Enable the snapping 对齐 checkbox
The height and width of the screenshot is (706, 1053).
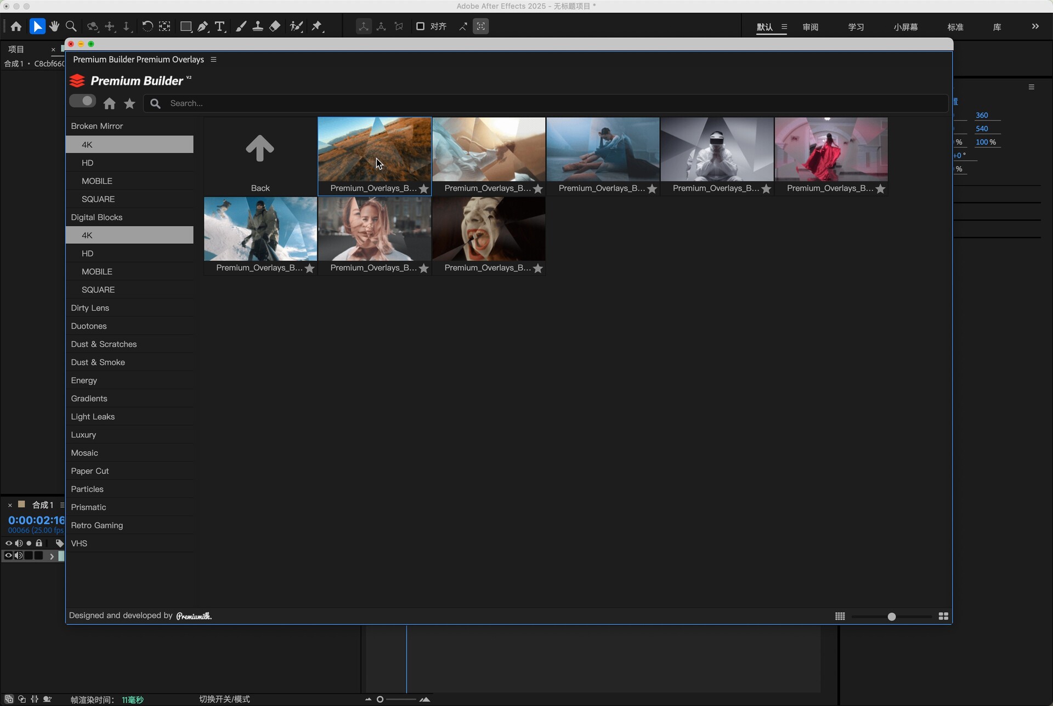click(420, 26)
